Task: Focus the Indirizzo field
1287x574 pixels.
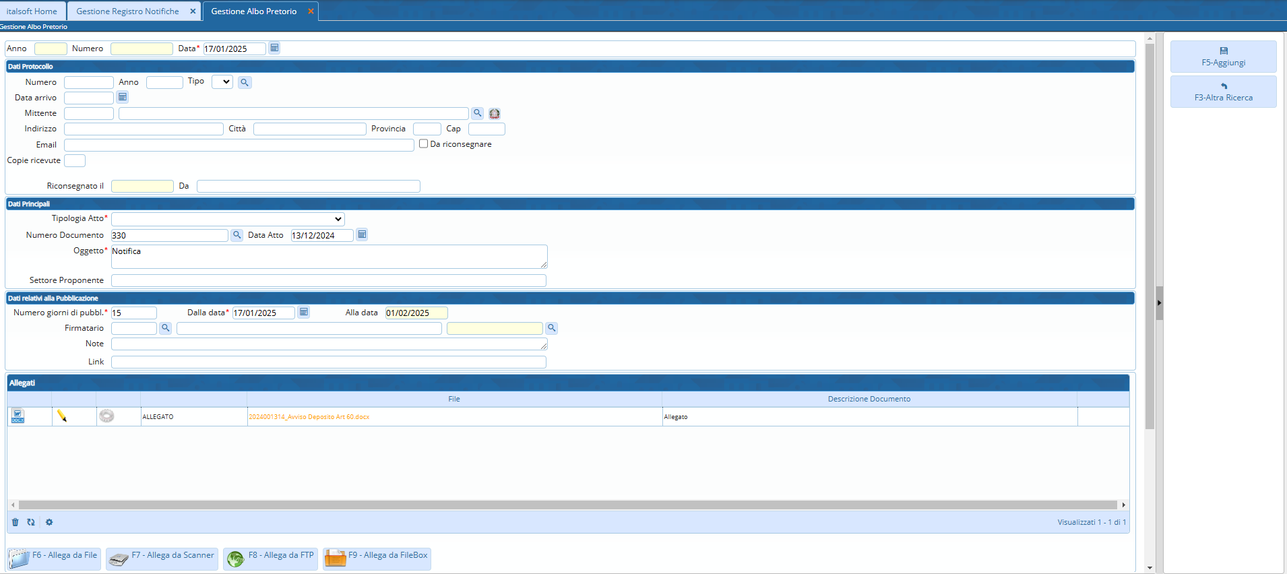Action: click(x=144, y=129)
